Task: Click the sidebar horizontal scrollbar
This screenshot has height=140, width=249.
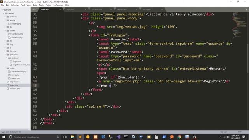Action: click(15, 129)
